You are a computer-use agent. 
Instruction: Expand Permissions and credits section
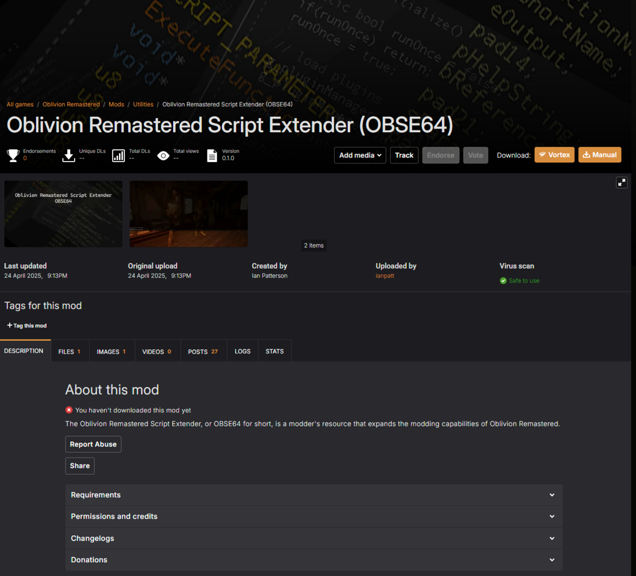point(313,516)
